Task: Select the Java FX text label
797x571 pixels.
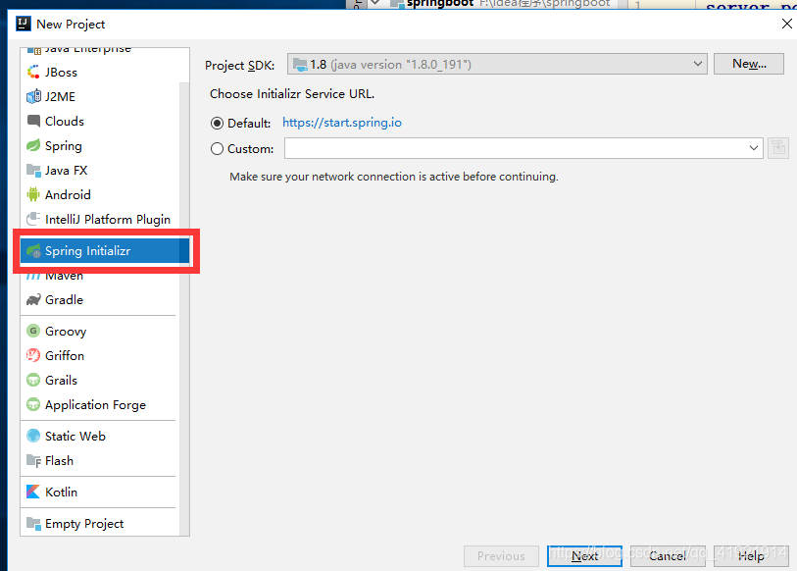Action: (66, 170)
